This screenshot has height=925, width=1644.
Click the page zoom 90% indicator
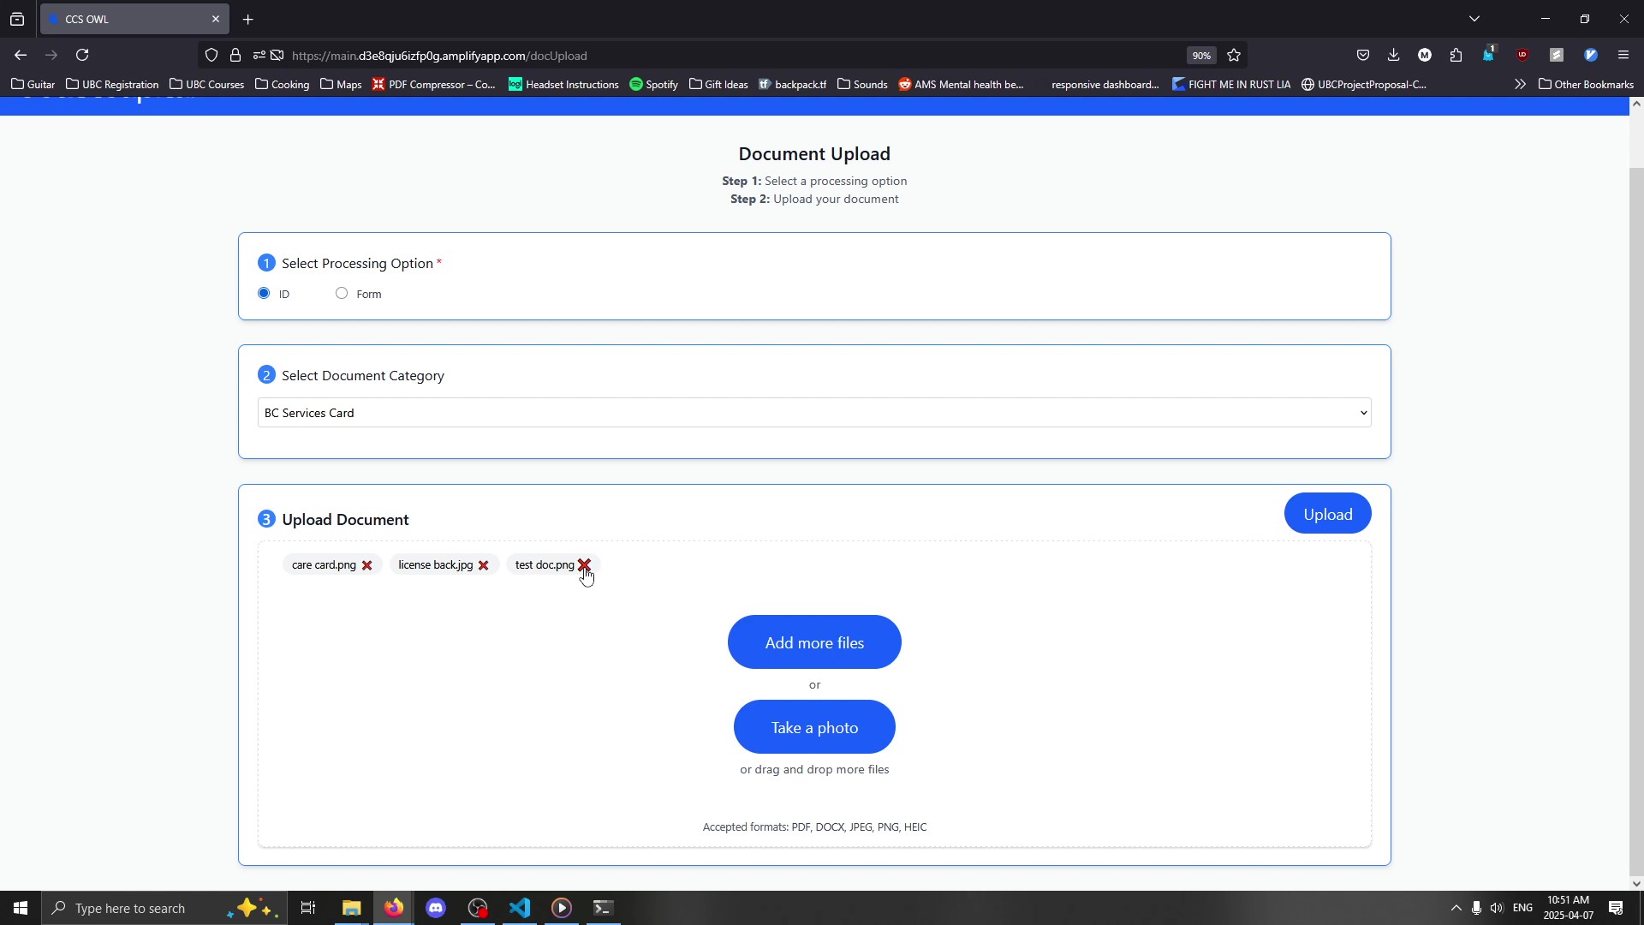click(1201, 56)
